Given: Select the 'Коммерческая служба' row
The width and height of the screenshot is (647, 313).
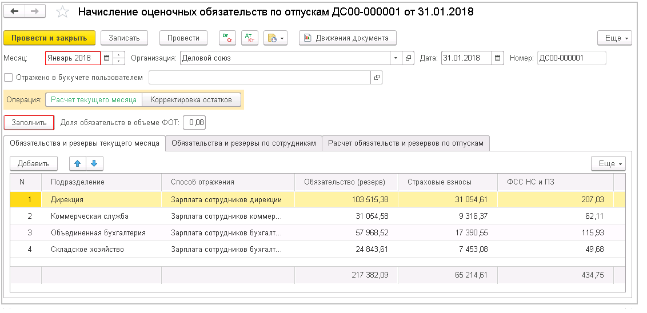Looking at the screenshot, I should tap(318, 216).
